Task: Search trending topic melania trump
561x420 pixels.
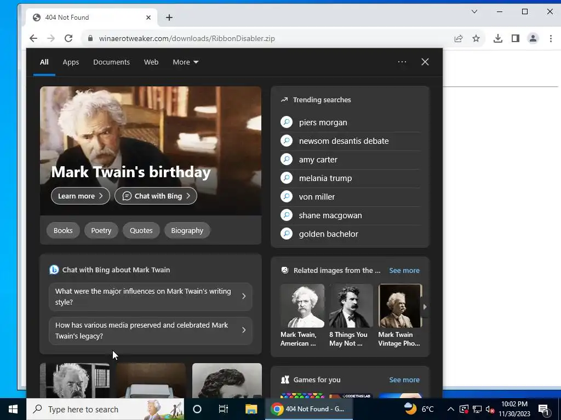Action: click(350, 178)
